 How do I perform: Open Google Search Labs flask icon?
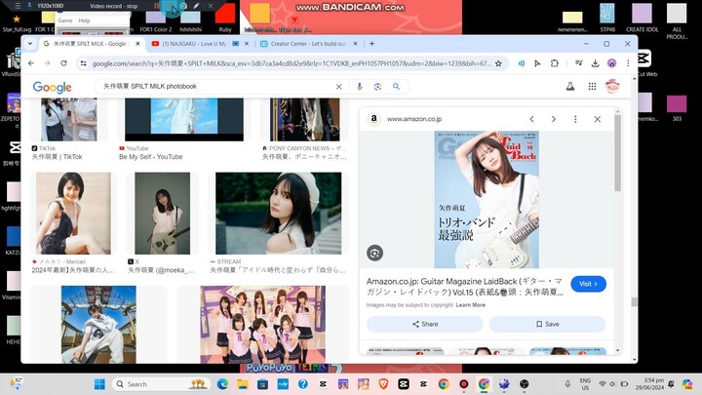570,87
